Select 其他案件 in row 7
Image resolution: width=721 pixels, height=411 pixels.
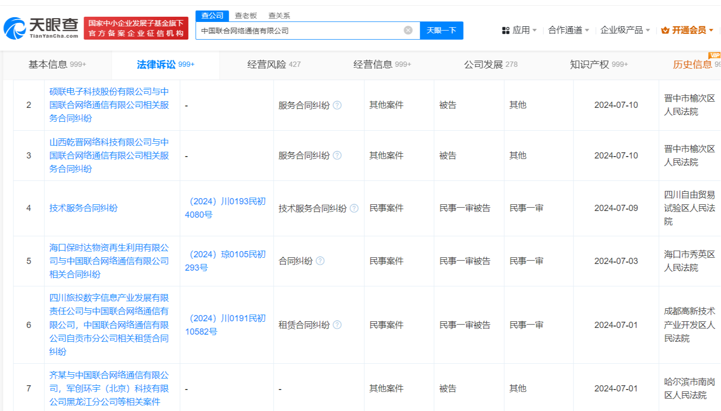click(386, 389)
